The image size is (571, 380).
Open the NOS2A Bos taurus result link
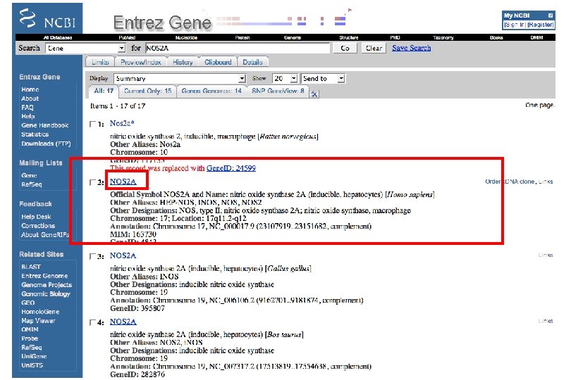pyautogui.click(x=123, y=322)
